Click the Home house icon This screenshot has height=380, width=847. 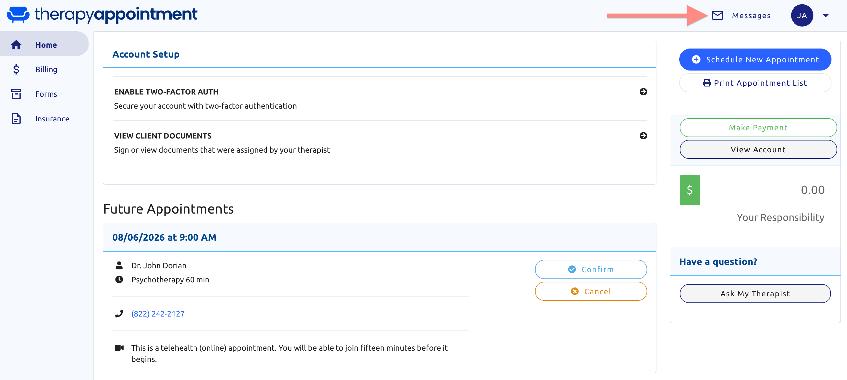pos(16,45)
